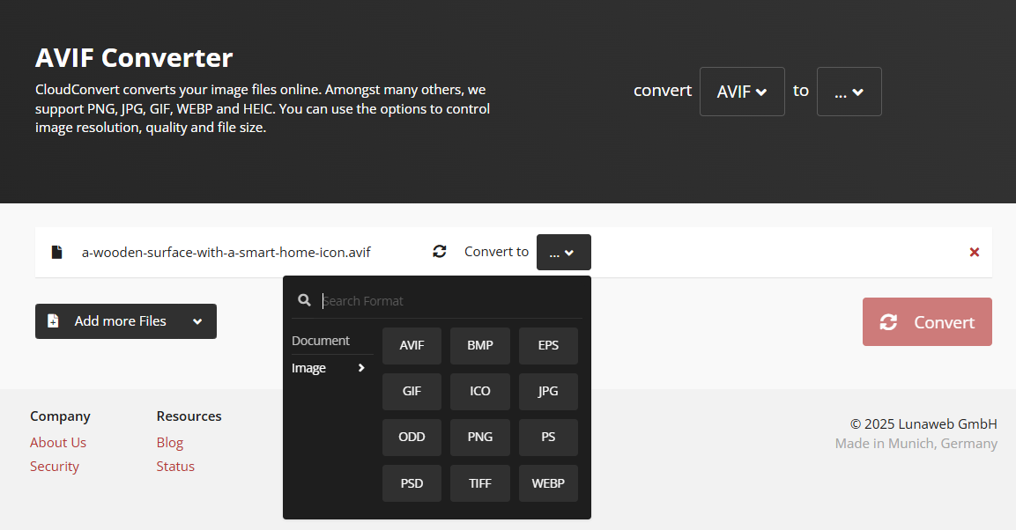Open the header target format dropdown
The width and height of the screenshot is (1016, 530).
pos(849,92)
